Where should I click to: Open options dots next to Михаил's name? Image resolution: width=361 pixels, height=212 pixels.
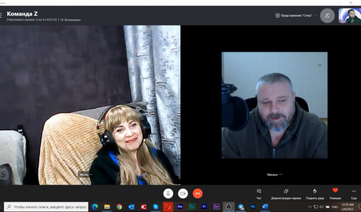[280, 174]
